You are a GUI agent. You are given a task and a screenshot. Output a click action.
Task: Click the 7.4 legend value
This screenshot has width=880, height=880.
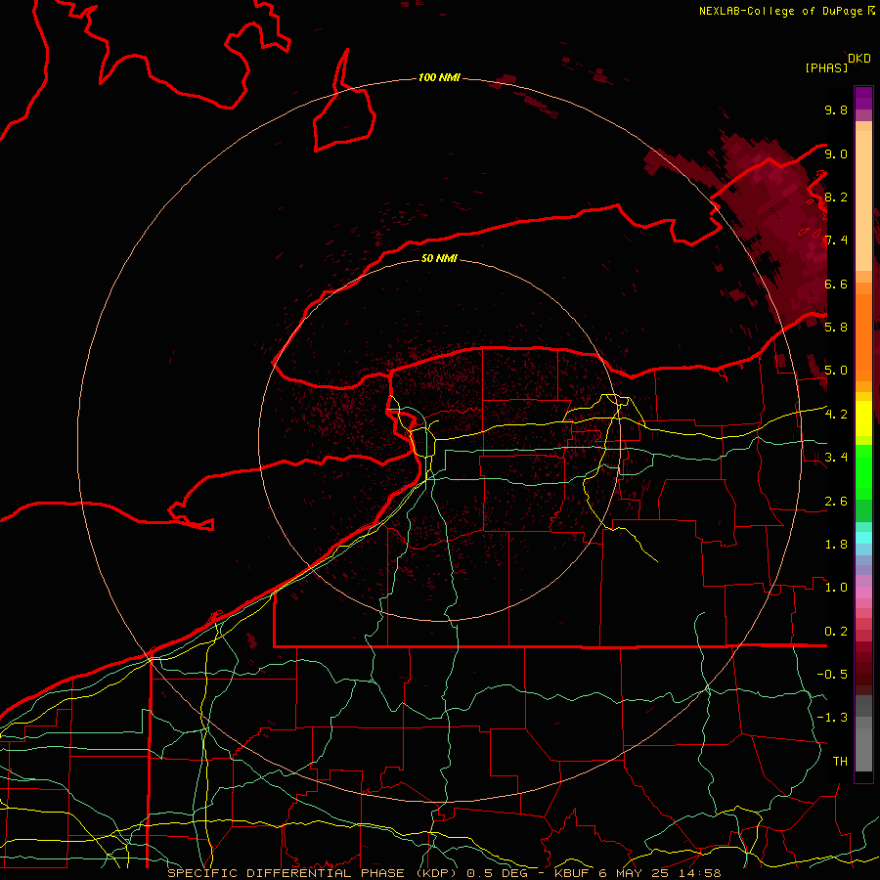click(836, 241)
